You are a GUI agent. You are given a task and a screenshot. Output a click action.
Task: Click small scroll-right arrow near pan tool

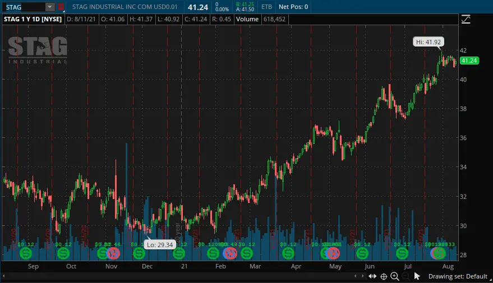click(362, 276)
